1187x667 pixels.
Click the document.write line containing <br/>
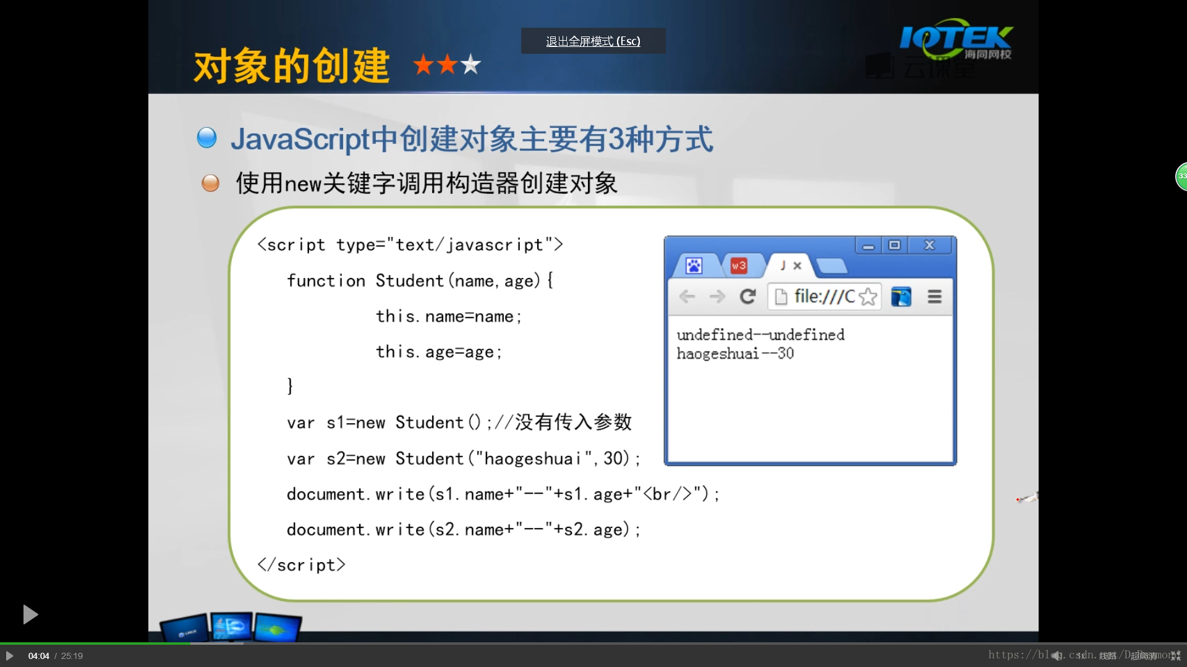[503, 495]
